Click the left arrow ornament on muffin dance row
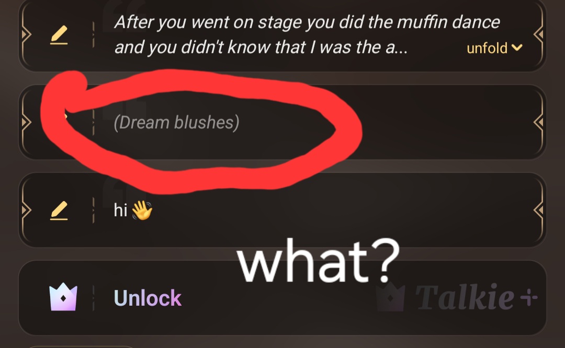Image resolution: width=565 pixels, height=348 pixels. [x=26, y=34]
